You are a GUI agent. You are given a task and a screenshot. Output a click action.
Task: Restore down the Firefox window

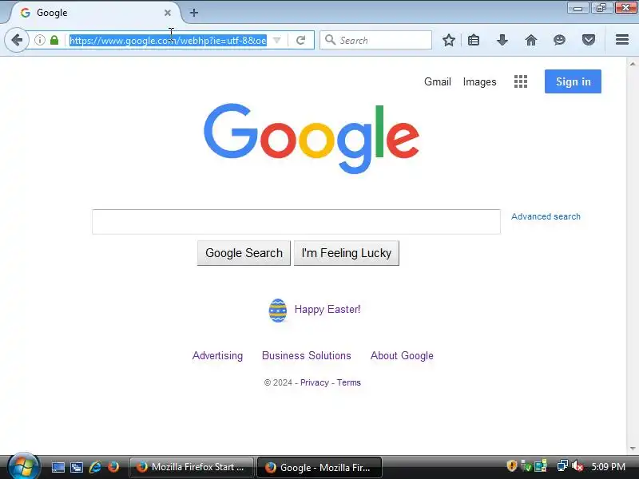click(x=601, y=8)
